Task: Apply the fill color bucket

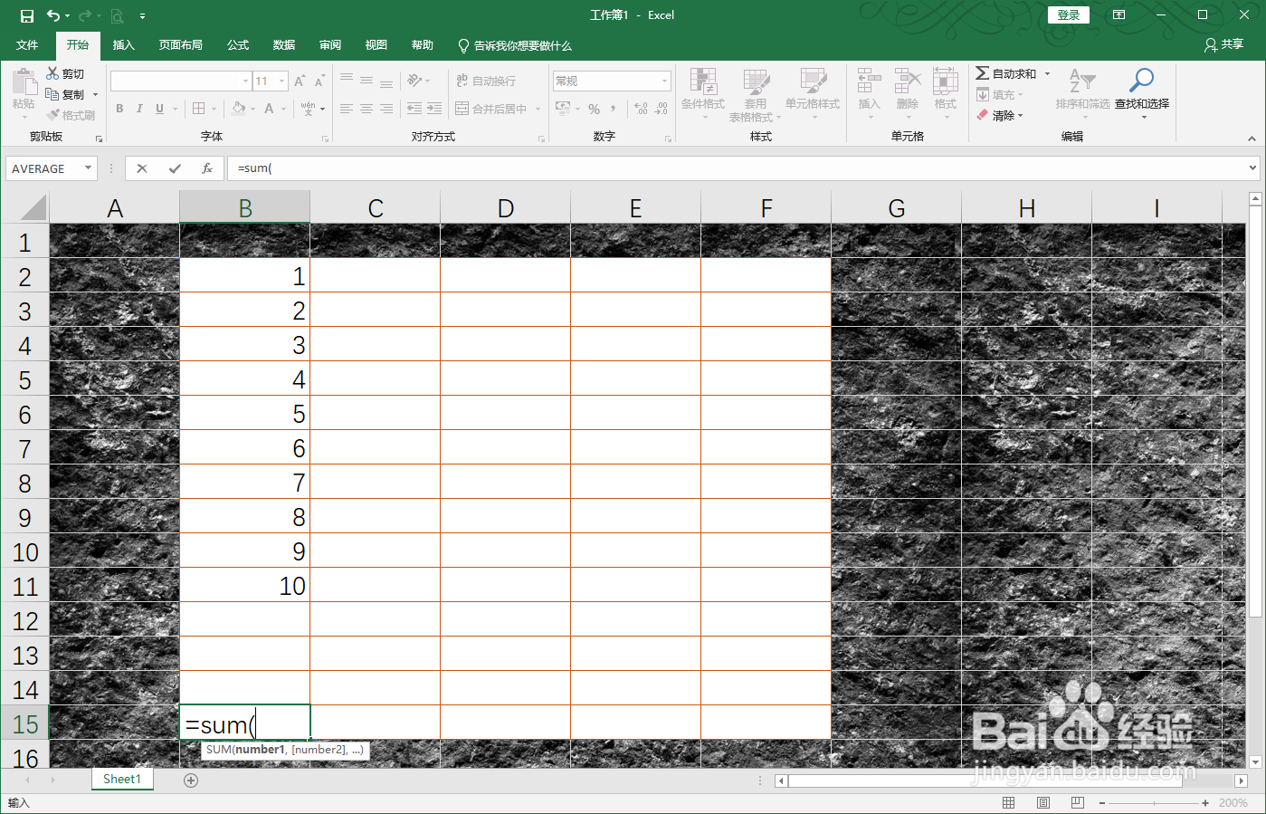Action: pyautogui.click(x=238, y=109)
